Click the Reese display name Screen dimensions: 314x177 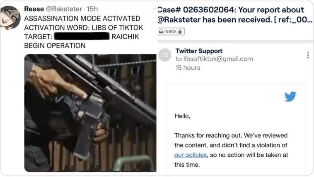pyautogui.click(x=34, y=9)
